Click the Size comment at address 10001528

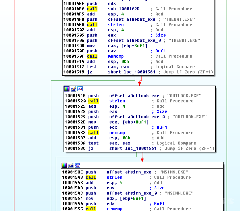point(162,112)
